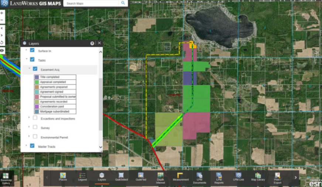Enable the Survey layer checkbox

[35, 127]
